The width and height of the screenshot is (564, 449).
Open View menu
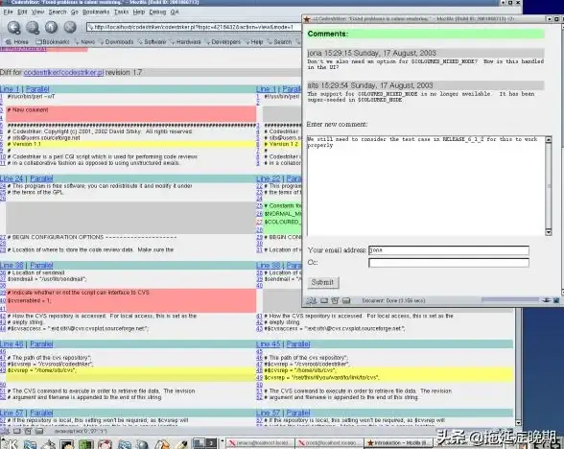tap(37, 12)
